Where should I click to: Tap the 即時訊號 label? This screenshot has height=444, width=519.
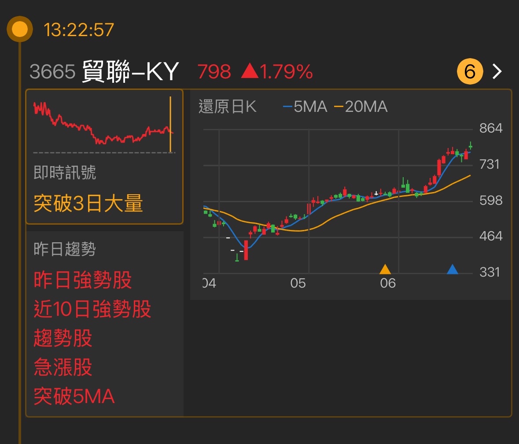[x=65, y=172]
